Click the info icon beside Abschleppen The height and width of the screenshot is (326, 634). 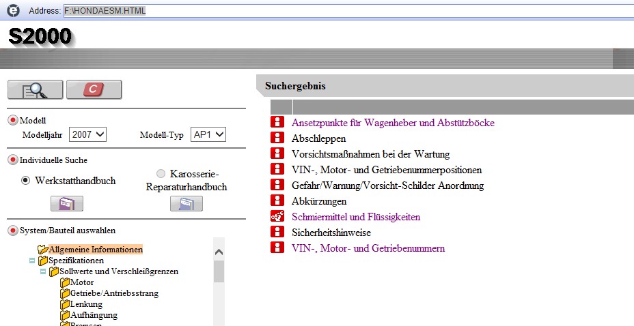pyautogui.click(x=277, y=138)
